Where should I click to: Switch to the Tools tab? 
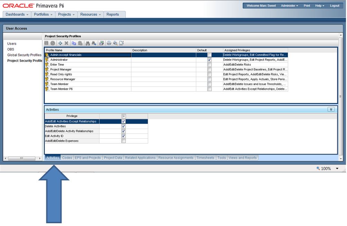222,158
